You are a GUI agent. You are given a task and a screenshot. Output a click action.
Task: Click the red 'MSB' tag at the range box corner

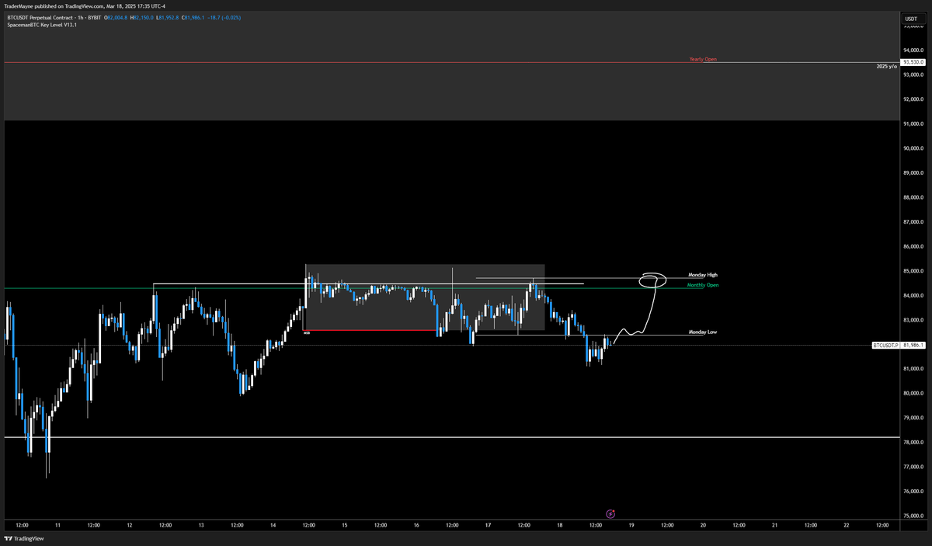[306, 333]
